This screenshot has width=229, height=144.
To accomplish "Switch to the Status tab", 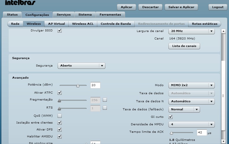I will (x=12, y=15).
